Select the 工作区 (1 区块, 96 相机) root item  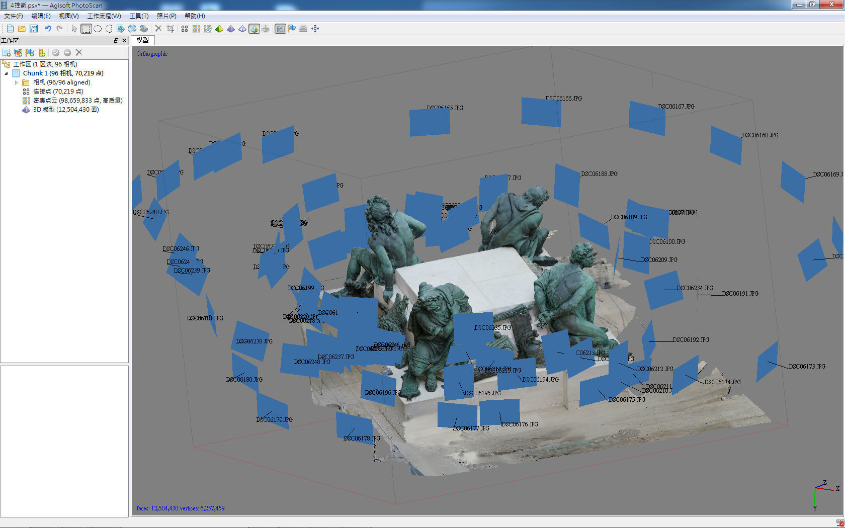[45, 64]
